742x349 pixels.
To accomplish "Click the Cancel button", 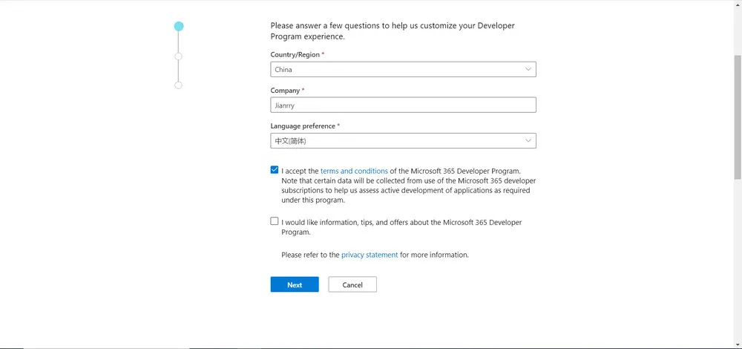I will 352,284.
